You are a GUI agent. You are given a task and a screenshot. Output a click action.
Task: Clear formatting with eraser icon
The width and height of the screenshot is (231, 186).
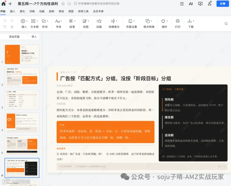[12, 27]
